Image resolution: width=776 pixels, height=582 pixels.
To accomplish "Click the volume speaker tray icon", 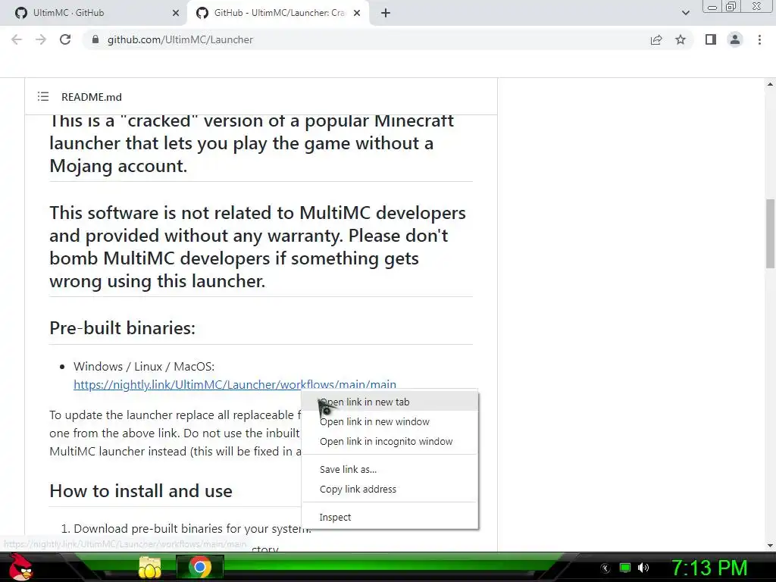I will [643, 568].
